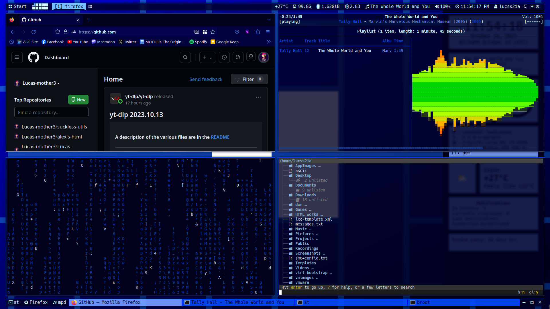Open the Start menu in the top bar
Screen dimensions: 550x309
click(x=17, y=6)
